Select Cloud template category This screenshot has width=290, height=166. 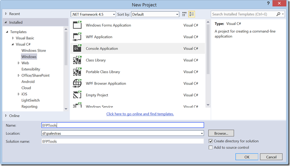click(26, 88)
